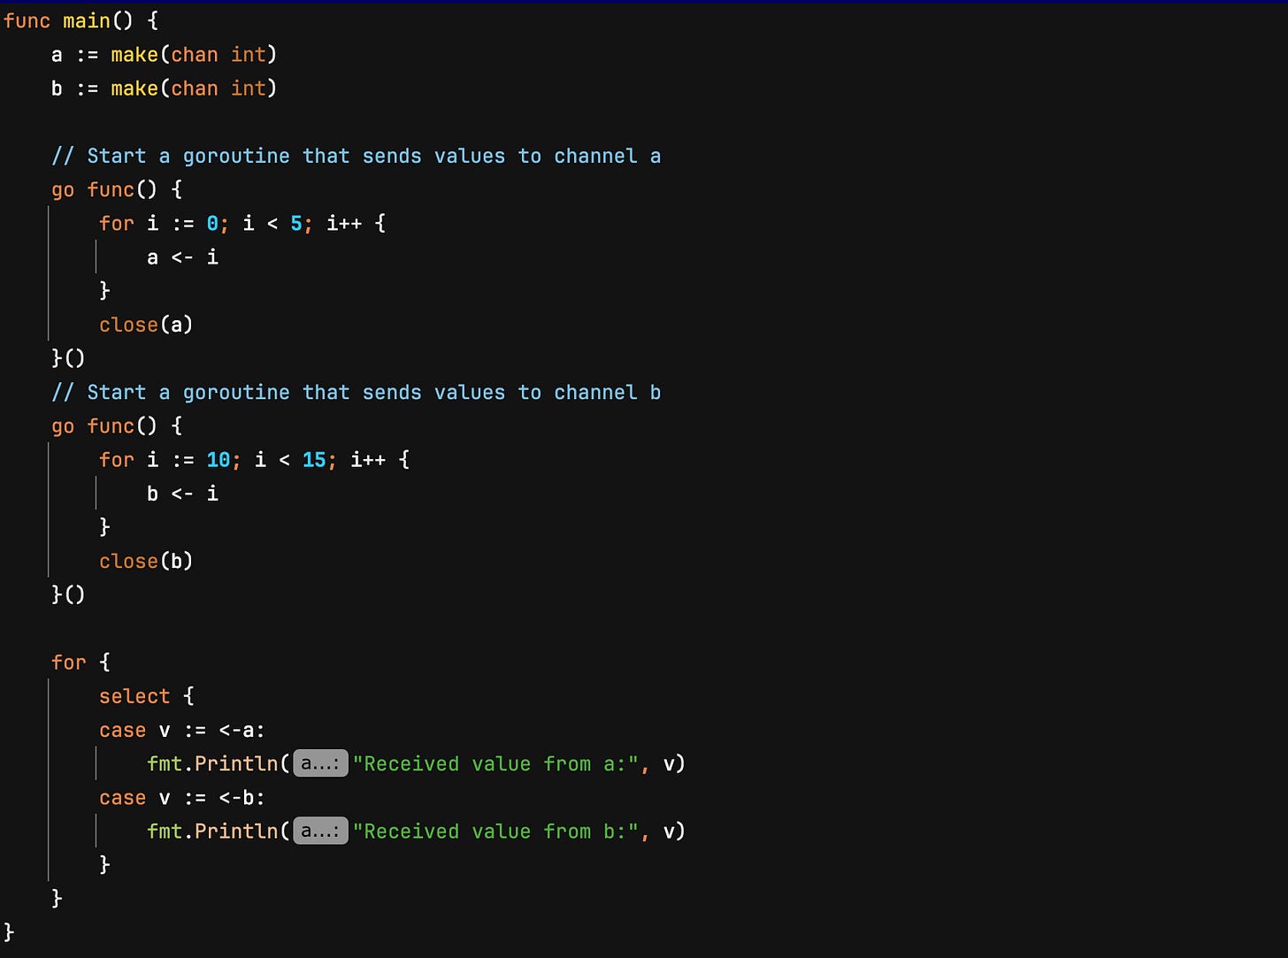
Task: Click "int" in the "b := make(chan int)" line
Action: pos(249,88)
